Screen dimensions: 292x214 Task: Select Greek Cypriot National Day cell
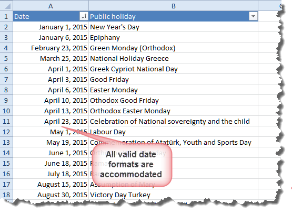pyautogui.click(x=174, y=69)
